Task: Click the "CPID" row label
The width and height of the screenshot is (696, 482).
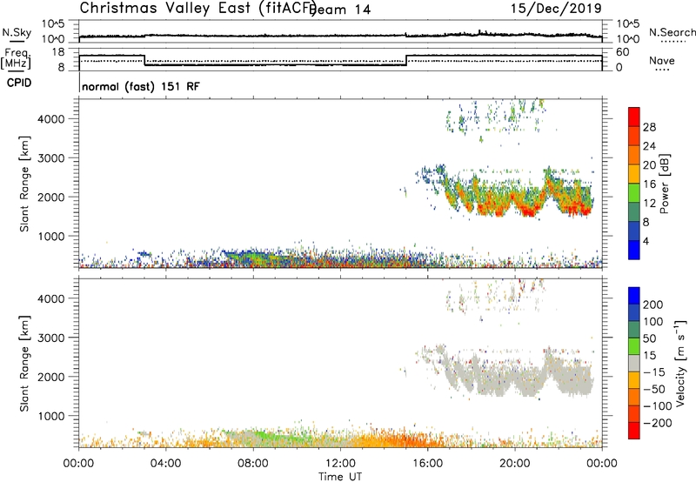Action: (19, 83)
